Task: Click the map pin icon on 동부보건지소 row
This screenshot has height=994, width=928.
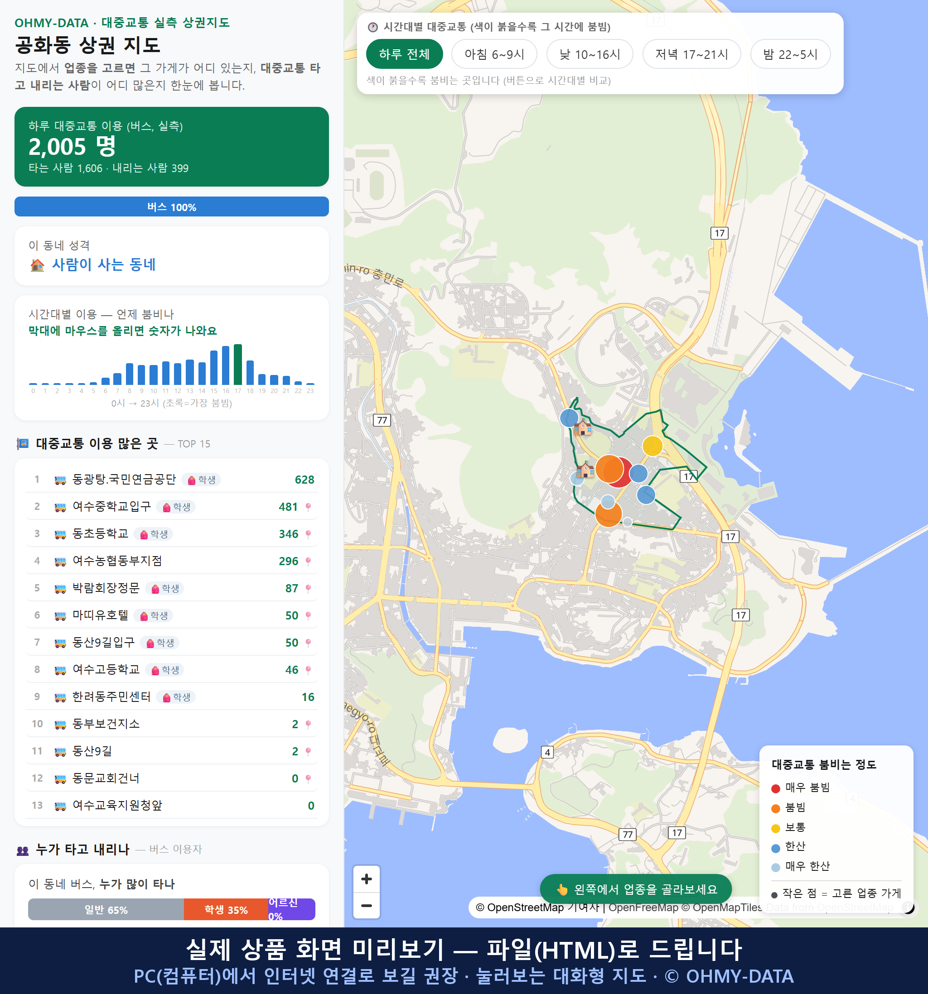Action: (308, 724)
